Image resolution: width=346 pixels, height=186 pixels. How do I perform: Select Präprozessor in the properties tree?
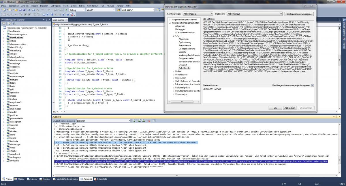click(185, 45)
